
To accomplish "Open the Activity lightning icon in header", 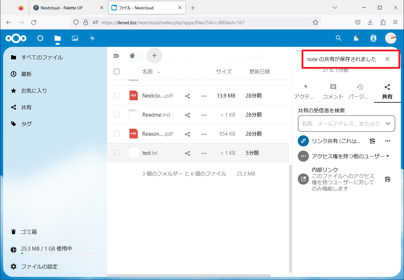I will tap(92, 39).
